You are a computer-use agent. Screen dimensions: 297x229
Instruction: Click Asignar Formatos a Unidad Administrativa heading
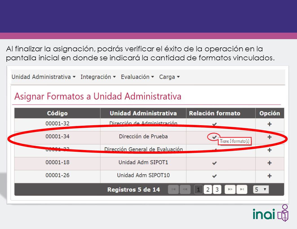pyautogui.click(x=98, y=96)
